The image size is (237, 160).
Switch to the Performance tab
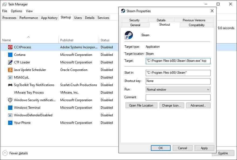click(x=29, y=18)
